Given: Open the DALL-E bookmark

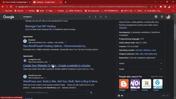Looking at the screenshot, I should (x=138, y=11).
